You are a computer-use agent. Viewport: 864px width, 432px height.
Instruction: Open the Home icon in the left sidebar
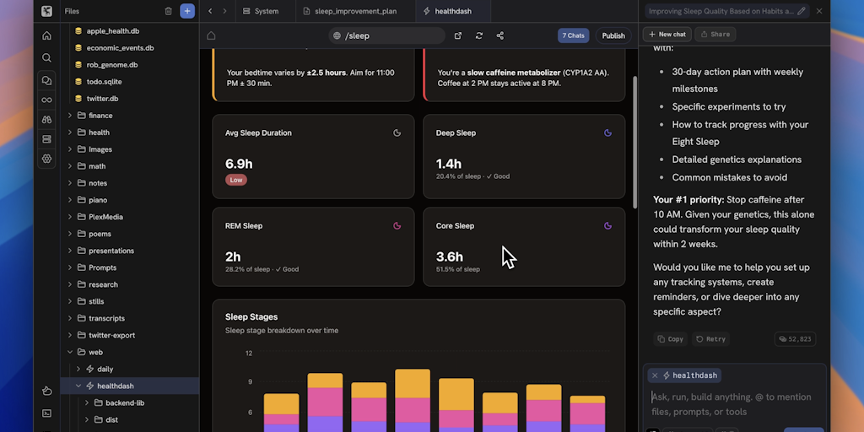click(x=46, y=35)
